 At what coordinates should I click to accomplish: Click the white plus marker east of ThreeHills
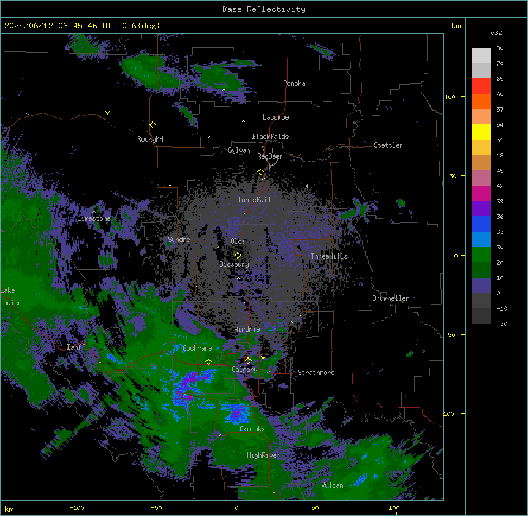[x=375, y=230]
